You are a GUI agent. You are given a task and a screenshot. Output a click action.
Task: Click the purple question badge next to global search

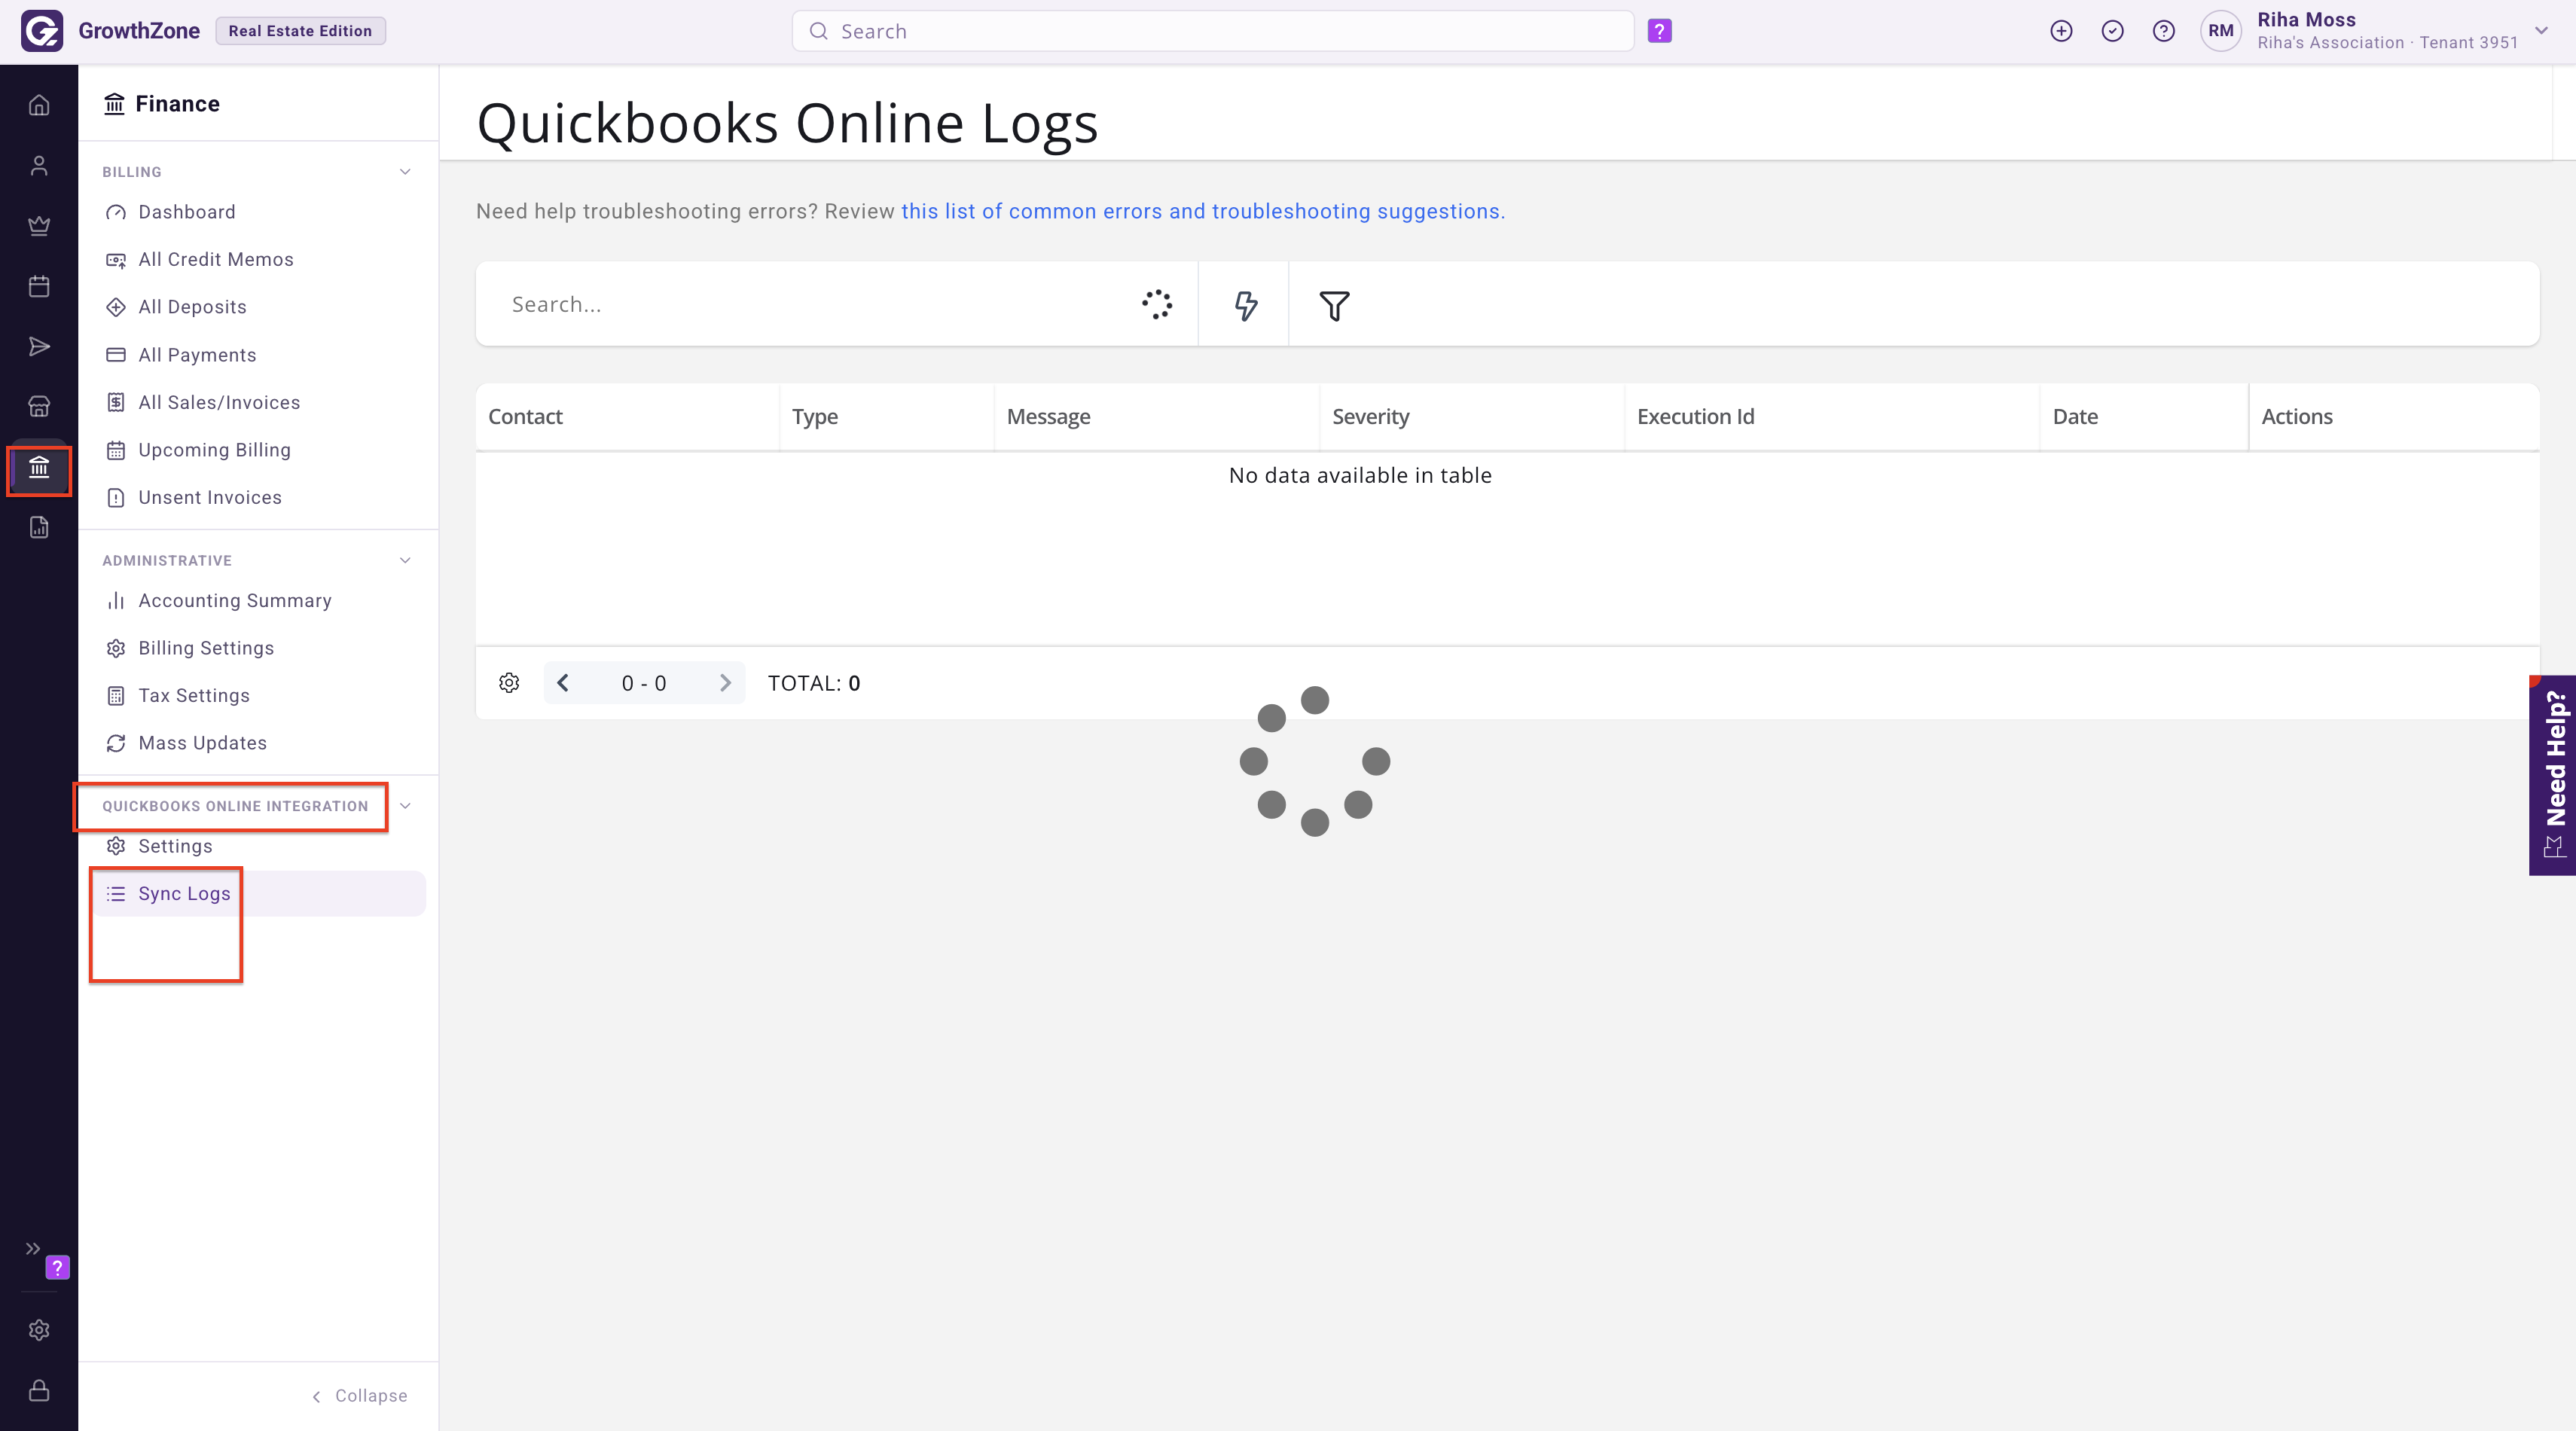coord(1660,31)
